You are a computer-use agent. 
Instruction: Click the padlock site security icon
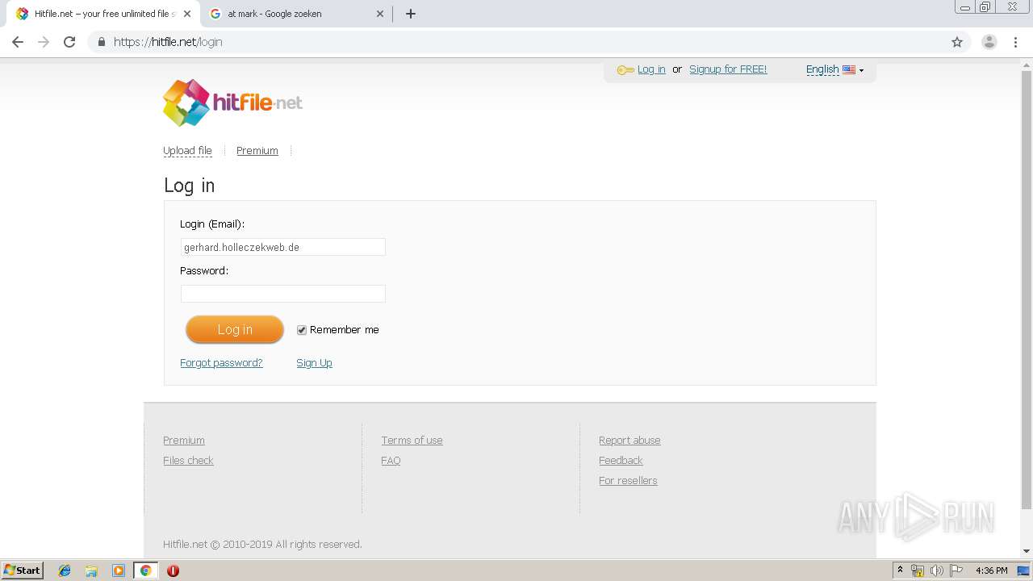(101, 42)
